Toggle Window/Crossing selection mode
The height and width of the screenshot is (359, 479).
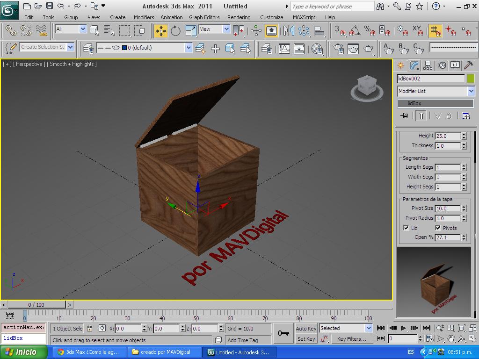point(139,31)
